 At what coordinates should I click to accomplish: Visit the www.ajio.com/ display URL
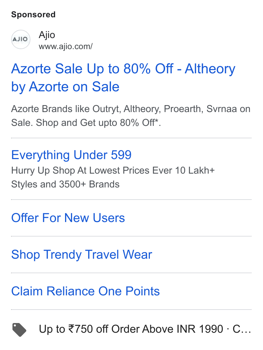(x=66, y=46)
